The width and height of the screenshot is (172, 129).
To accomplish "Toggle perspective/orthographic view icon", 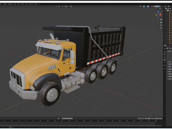I will pos(161,28).
